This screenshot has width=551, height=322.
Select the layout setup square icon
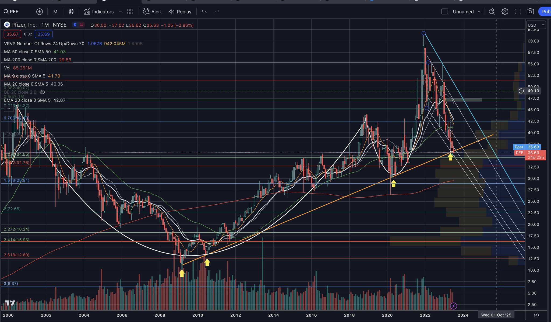tap(445, 12)
